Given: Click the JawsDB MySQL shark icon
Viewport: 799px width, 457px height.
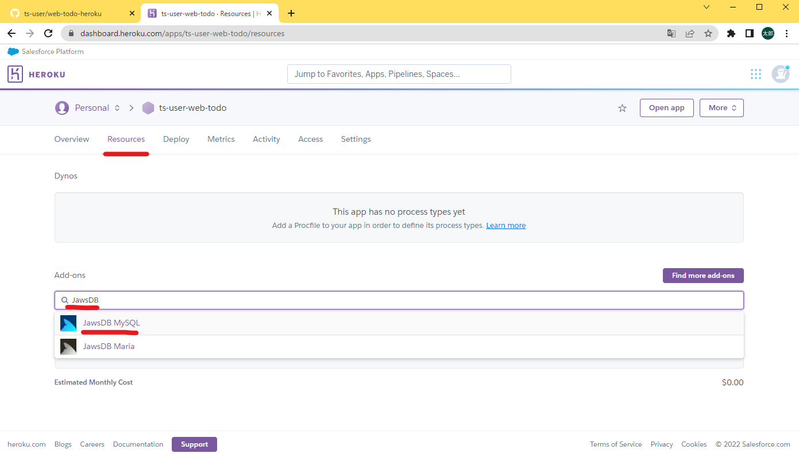Looking at the screenshot, I should pos(68,323).
